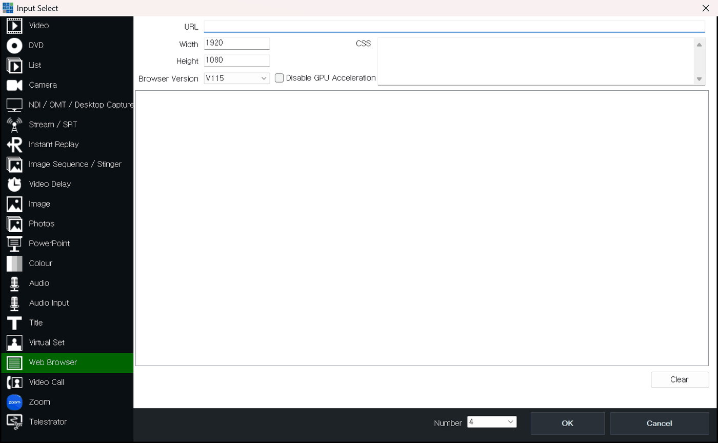Choose the Title T icon
This screenshot has width=718, height=443.
[x=14, y=323]
